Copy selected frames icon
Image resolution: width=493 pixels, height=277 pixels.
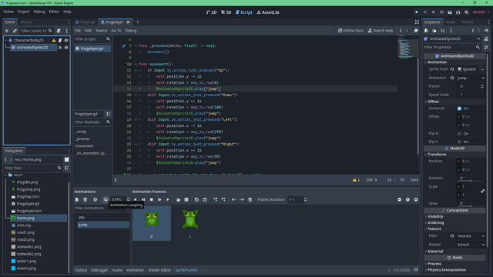coord(196,200)
